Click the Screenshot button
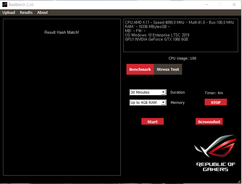This screenshot has width=242, height=184. [x=209, y=121]
